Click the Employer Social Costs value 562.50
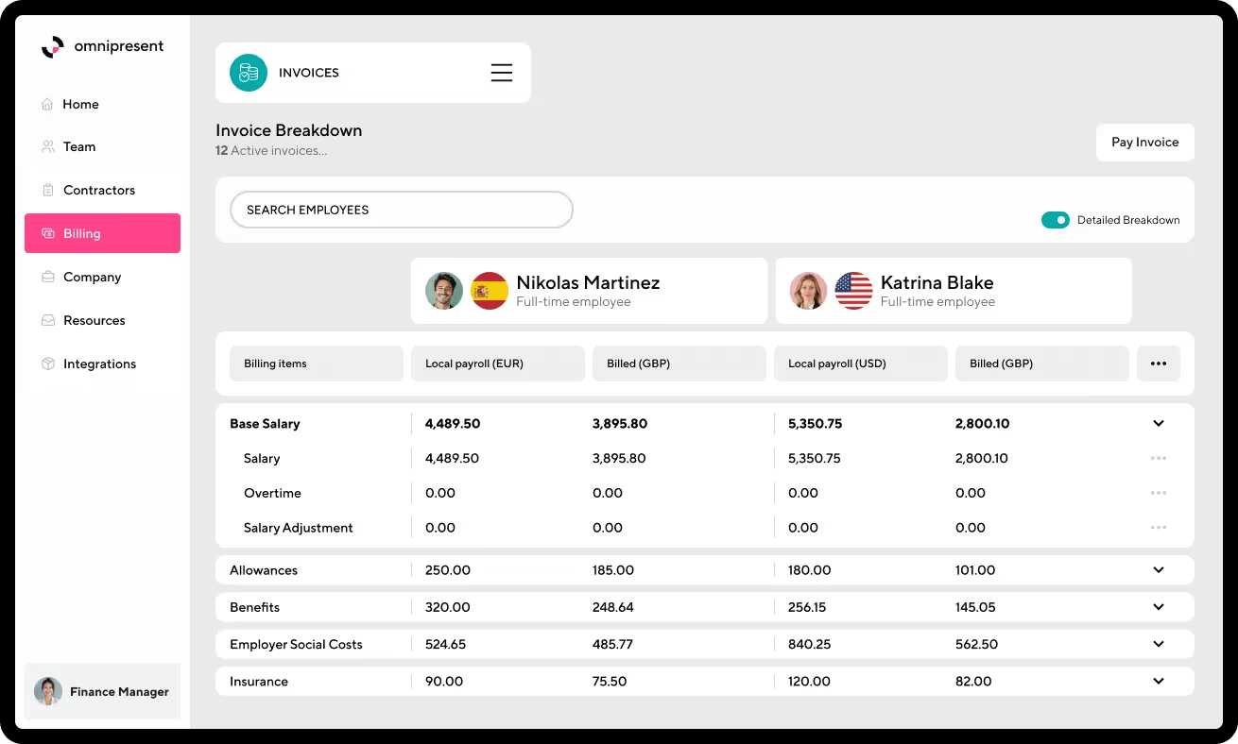 [976, 644]
